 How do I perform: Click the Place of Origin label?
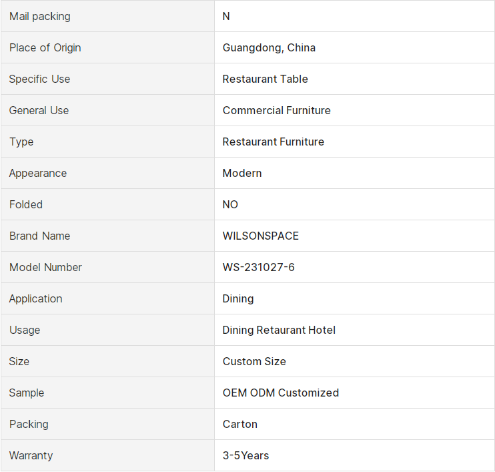tap(45, 47)
